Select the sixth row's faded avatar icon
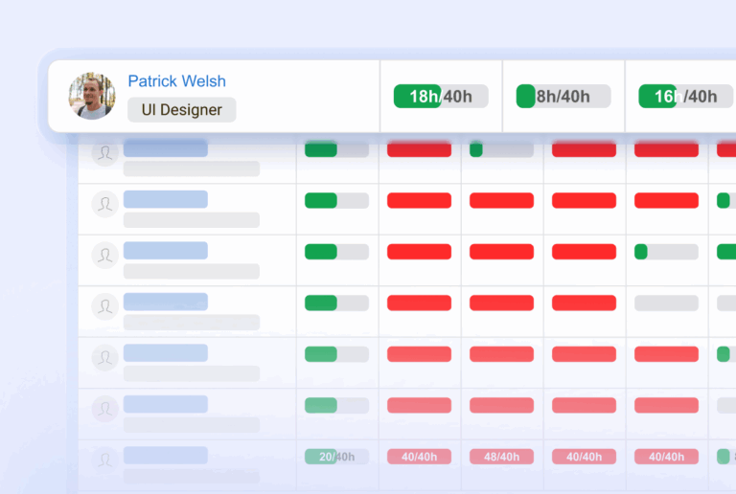Image resolution: width=736 pixels, height=494 pixels. (104, 409)
